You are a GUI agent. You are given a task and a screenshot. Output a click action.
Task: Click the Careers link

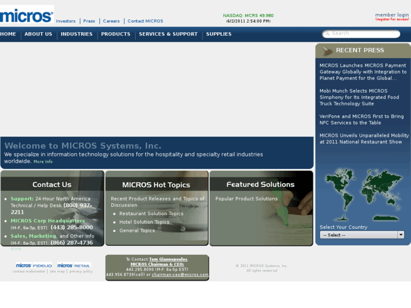tap(111, 21)
